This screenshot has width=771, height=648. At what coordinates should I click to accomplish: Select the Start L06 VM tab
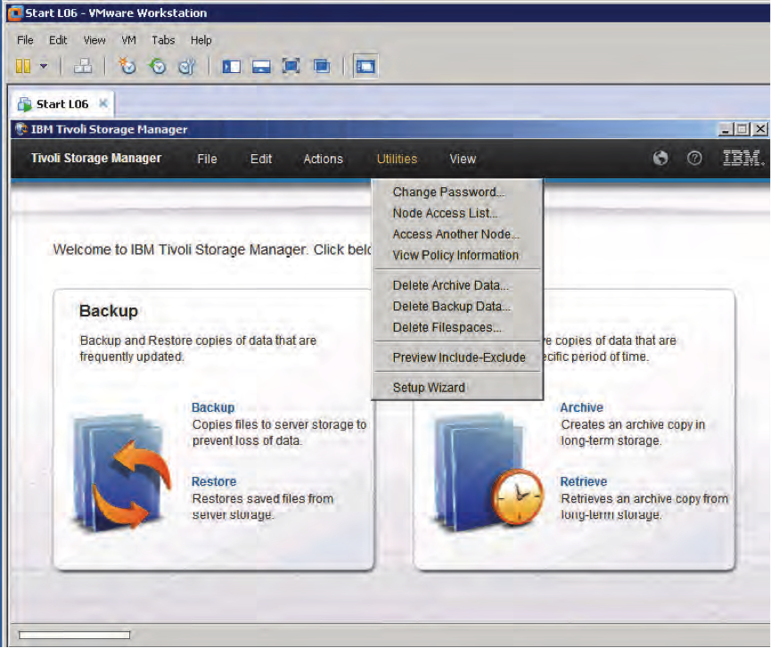click(62, 103)
